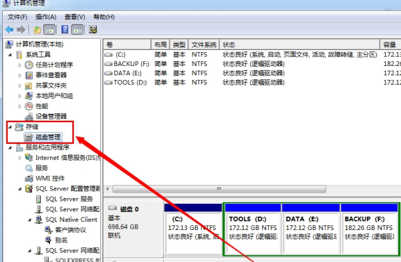Expand the 共享文件夹 node
This screenshot has width=401, height=262.
pos(19,86)
